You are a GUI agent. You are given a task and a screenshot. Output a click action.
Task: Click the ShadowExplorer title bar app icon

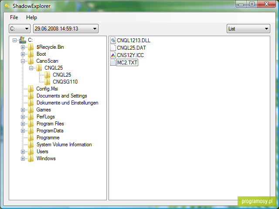coord(7,6)
